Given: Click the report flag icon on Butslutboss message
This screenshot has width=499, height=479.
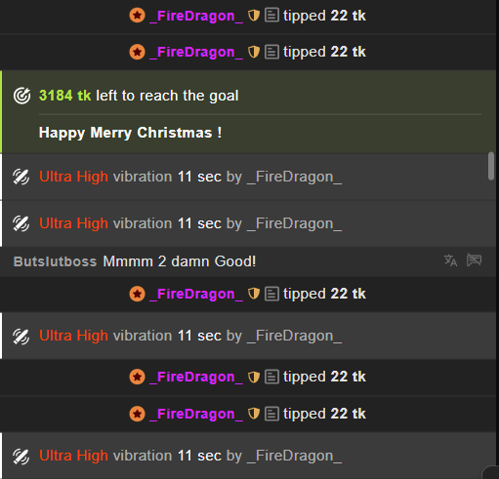Looking at the screenshot, I should (474, 260).
